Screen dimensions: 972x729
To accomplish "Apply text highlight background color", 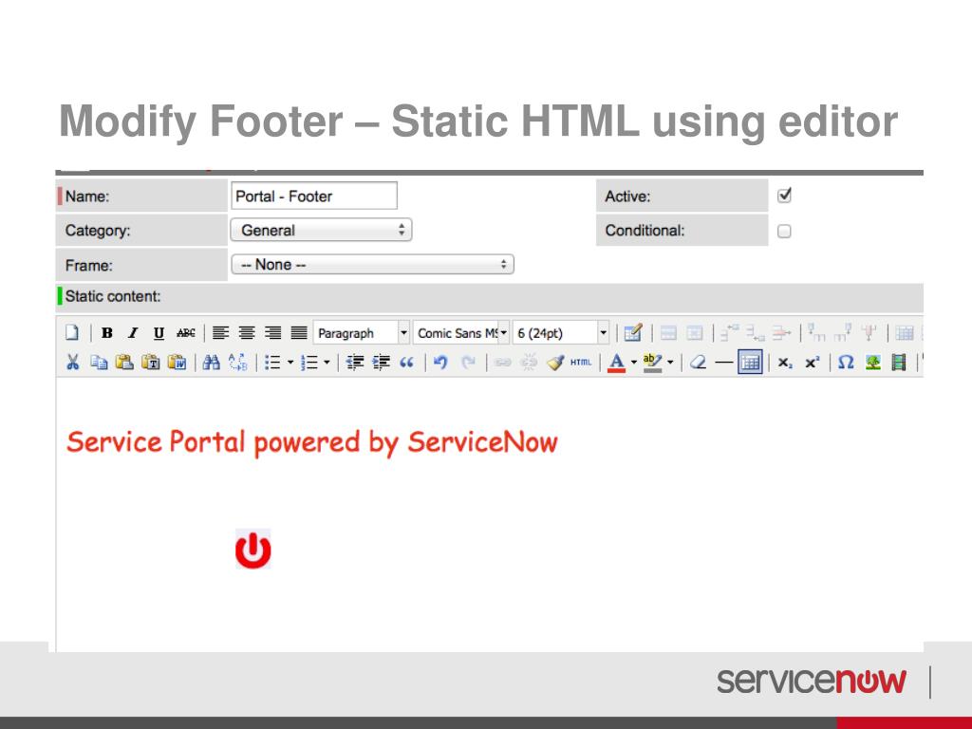I will 652,363.
